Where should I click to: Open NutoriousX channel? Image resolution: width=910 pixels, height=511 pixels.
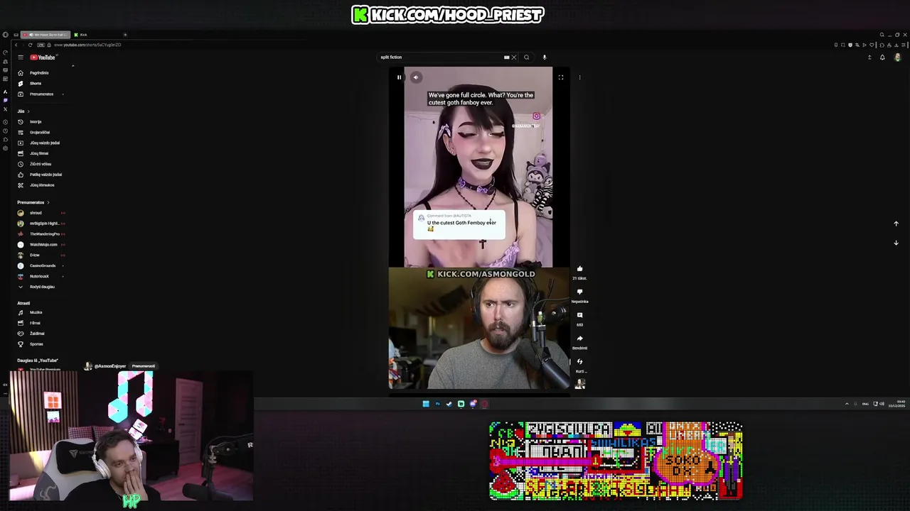click(39, 276)
